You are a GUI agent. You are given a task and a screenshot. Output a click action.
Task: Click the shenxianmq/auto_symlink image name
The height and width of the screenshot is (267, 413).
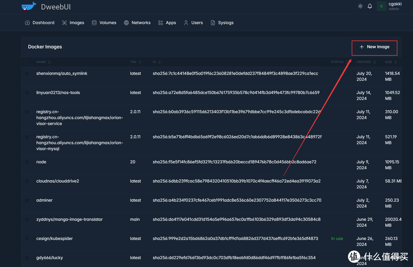[x=62, y=73]
